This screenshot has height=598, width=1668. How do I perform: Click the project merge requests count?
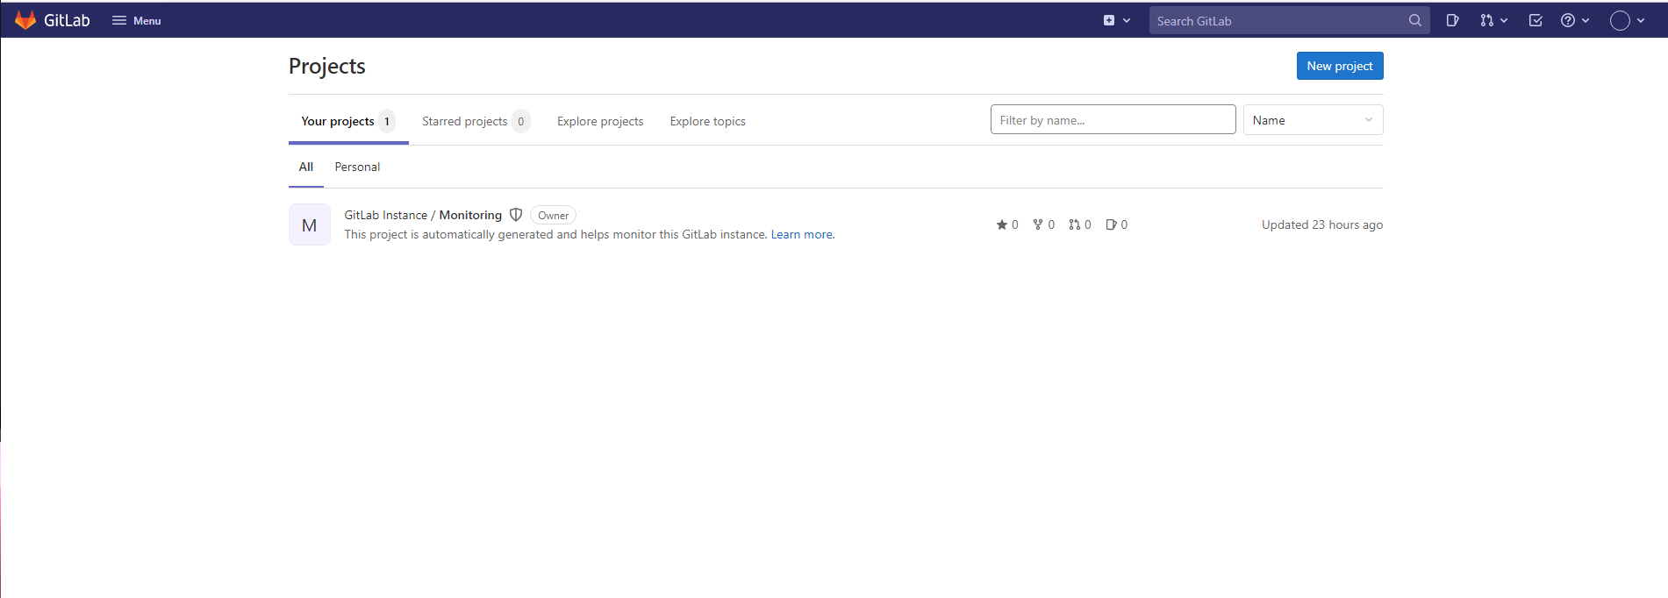tap(1080, 224)
